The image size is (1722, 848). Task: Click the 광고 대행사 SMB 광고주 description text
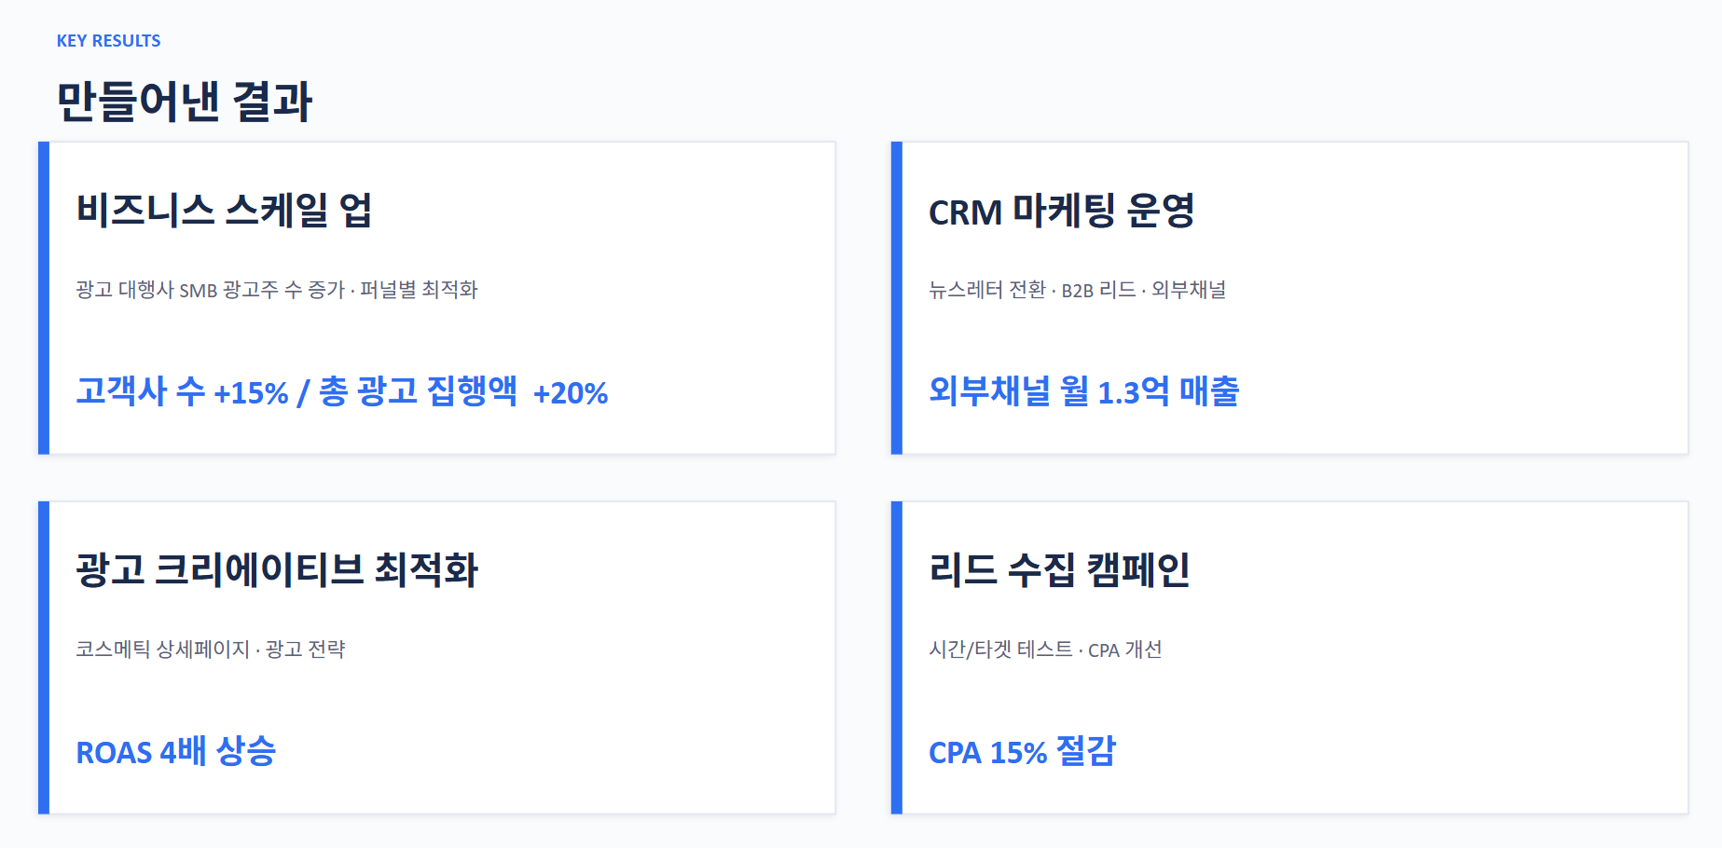click(x=276, y=290)
